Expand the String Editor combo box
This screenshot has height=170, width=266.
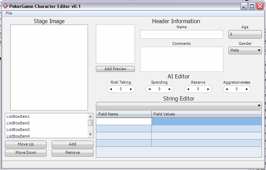[x=259, y=106]
